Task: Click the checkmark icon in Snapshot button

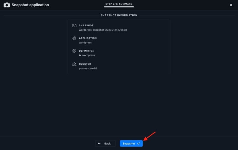Action: coord(139,144)
